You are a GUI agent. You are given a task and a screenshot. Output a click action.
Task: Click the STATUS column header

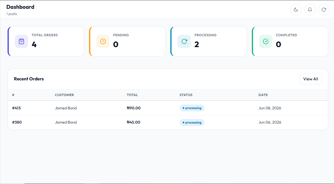coord(186,95)
